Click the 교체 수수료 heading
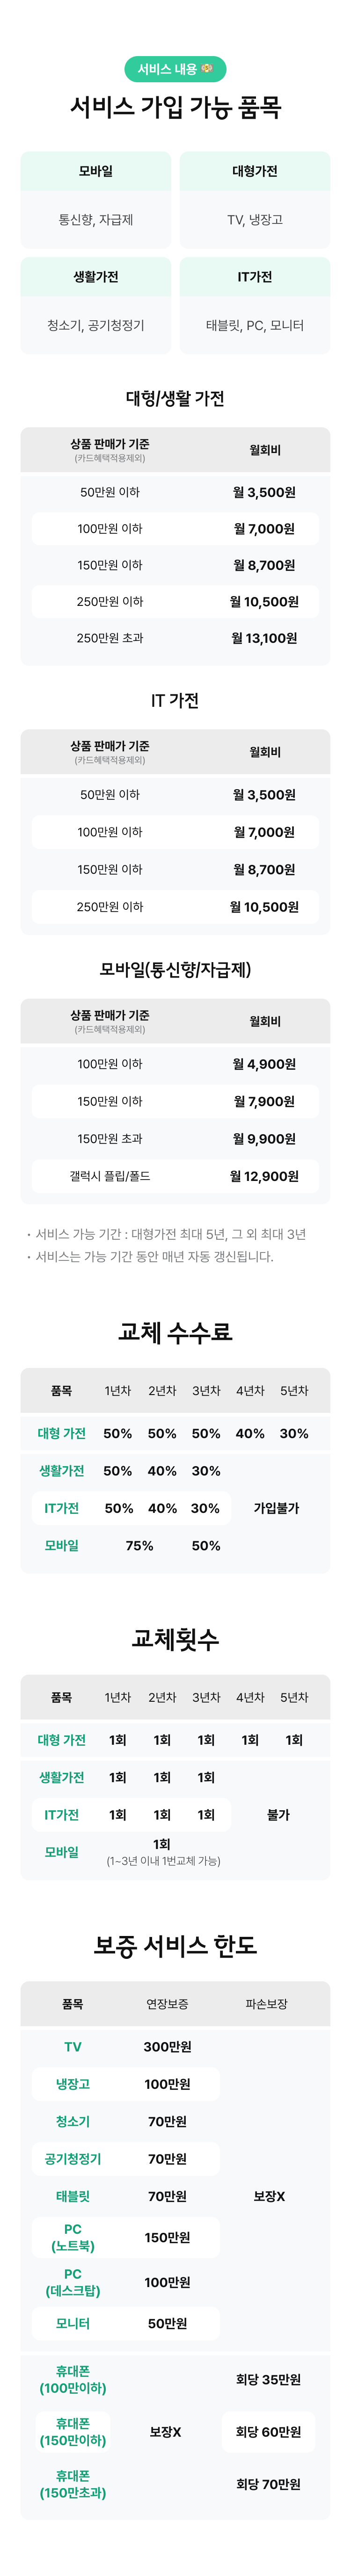This screenshot has width=351, height=2576. [175, 1332]
